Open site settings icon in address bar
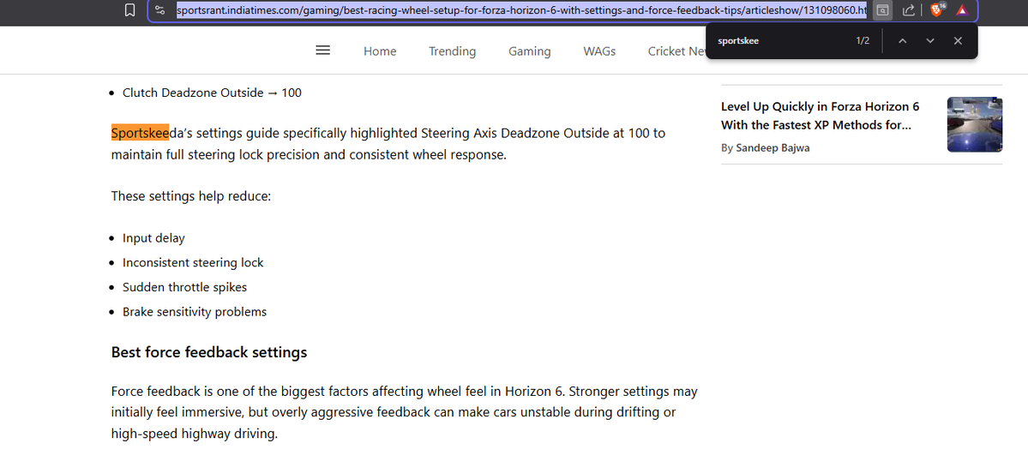 160,9
